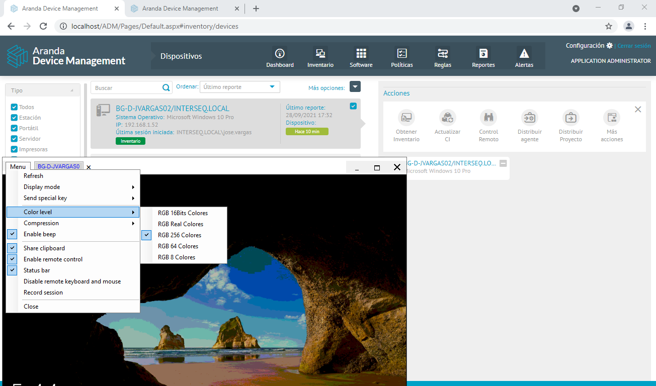The image size is (656, 386).
Task: Choose Record session from the menu
Action: click(43, 293)
